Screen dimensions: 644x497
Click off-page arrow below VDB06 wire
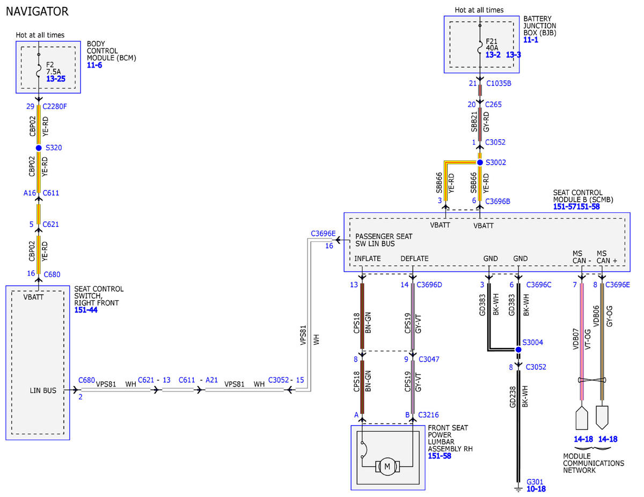pos(602,418)
